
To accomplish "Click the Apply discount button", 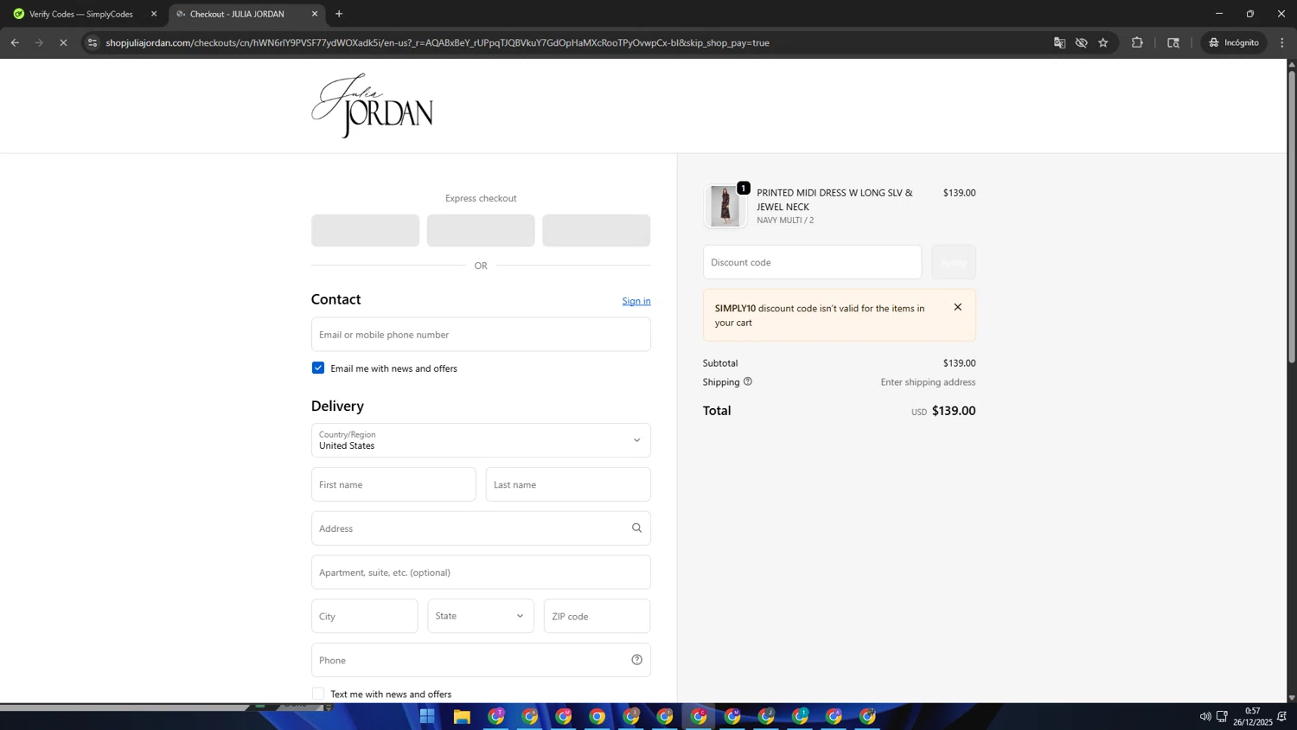I will coord(953,262).
